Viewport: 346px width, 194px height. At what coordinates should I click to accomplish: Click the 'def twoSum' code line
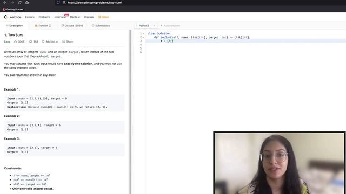point(202,37)
